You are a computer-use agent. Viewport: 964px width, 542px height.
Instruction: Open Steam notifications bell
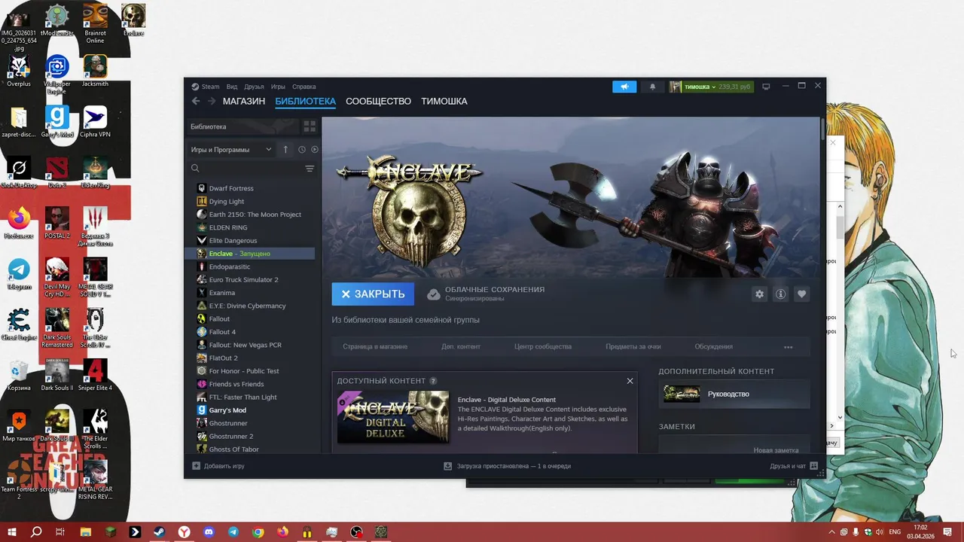coord(652,87)
